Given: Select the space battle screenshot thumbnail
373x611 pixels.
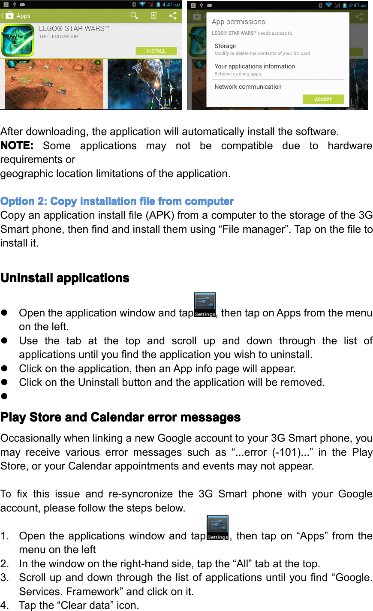Looking at the screenshot, I should click(146, 84).
